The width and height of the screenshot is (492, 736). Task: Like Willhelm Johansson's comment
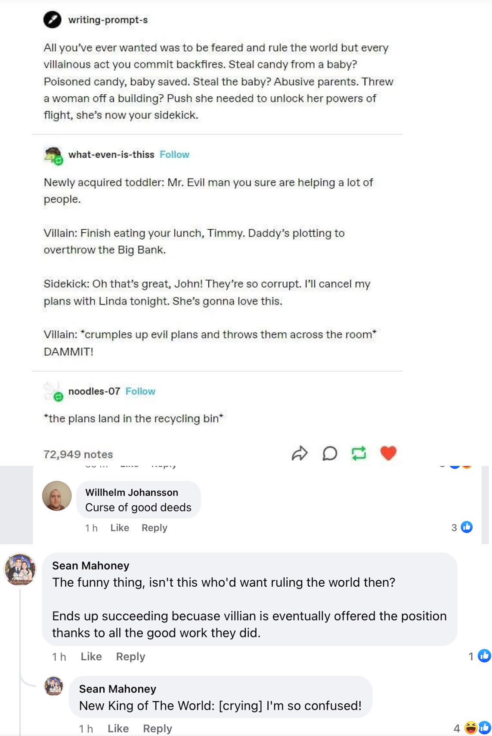[x=120, y=528]
